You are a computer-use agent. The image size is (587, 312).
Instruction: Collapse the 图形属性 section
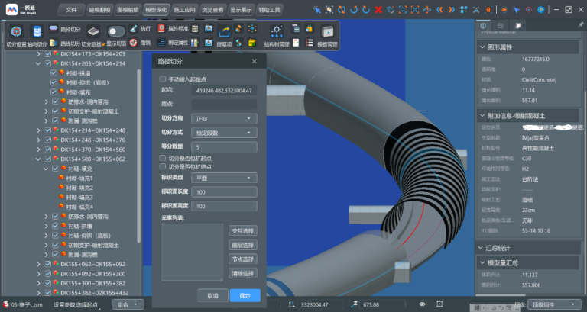[482, 47]
